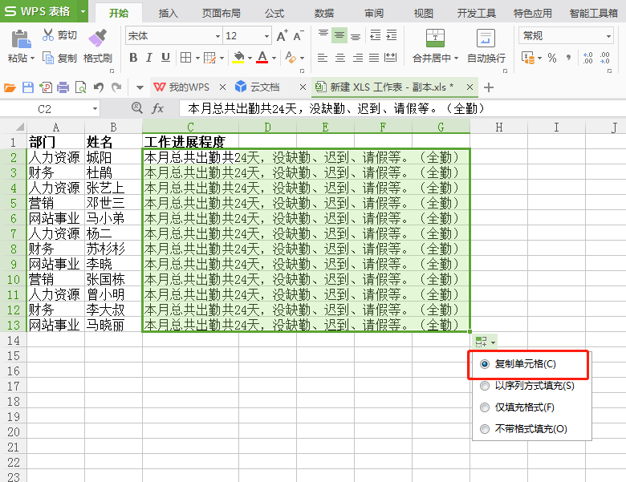This screenshot has height=482, width=626.
Task: Apply the red font color A
Action: pyautogui.click(x=262, y=58)
